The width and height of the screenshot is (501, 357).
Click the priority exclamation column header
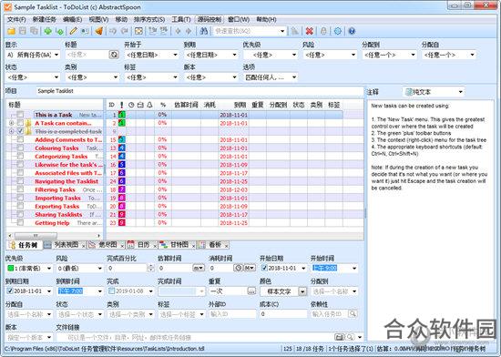(x=121, y=105)
